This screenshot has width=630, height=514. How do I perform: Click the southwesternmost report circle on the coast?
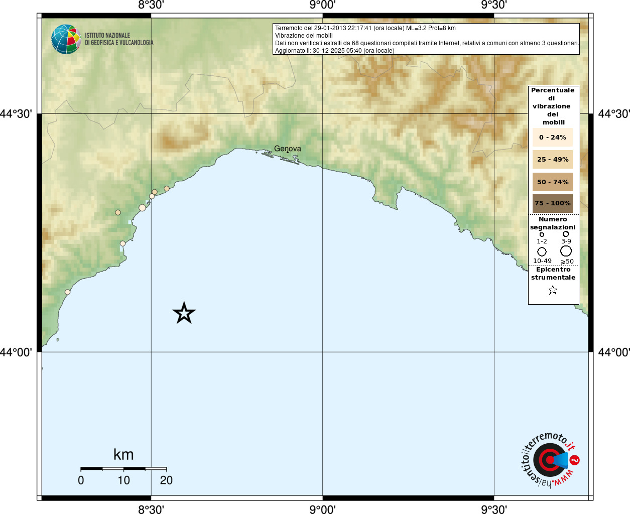click(x=68, y=292)
